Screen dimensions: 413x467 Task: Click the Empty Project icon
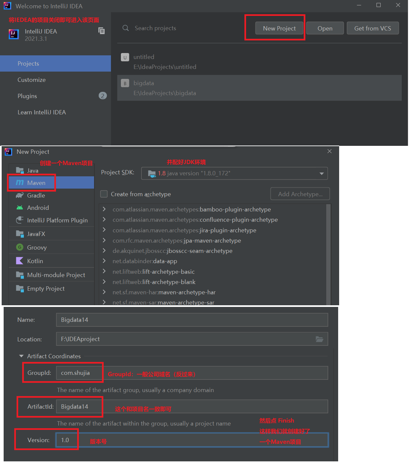(20, 288)
